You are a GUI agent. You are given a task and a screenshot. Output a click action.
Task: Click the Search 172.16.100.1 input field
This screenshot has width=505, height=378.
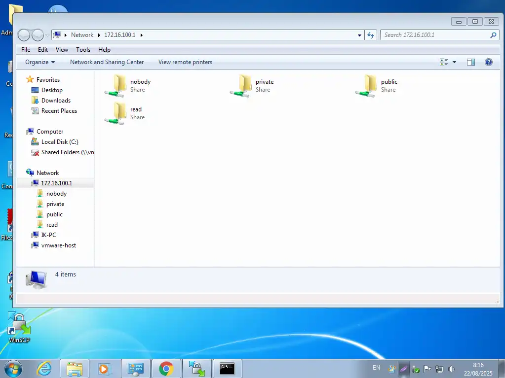point(434,35)
